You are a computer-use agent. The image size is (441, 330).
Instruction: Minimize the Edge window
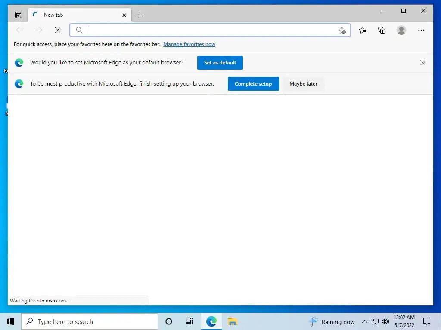[x=384, y=11]
